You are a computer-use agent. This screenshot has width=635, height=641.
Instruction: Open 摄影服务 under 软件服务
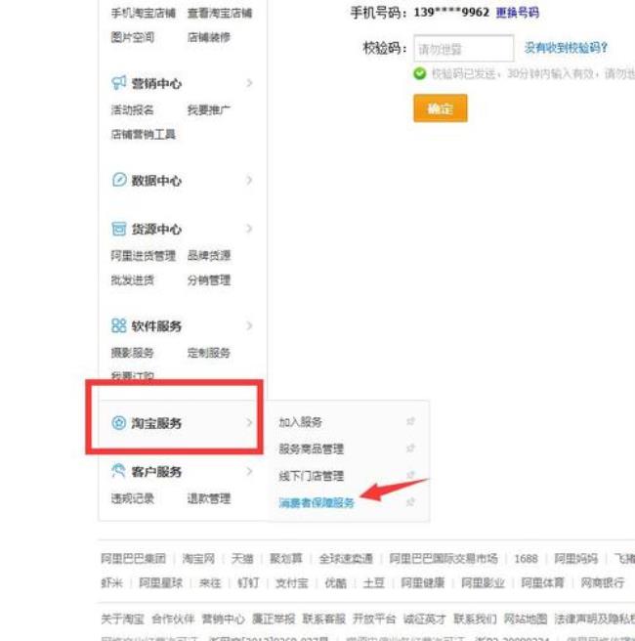click(133, 353)
